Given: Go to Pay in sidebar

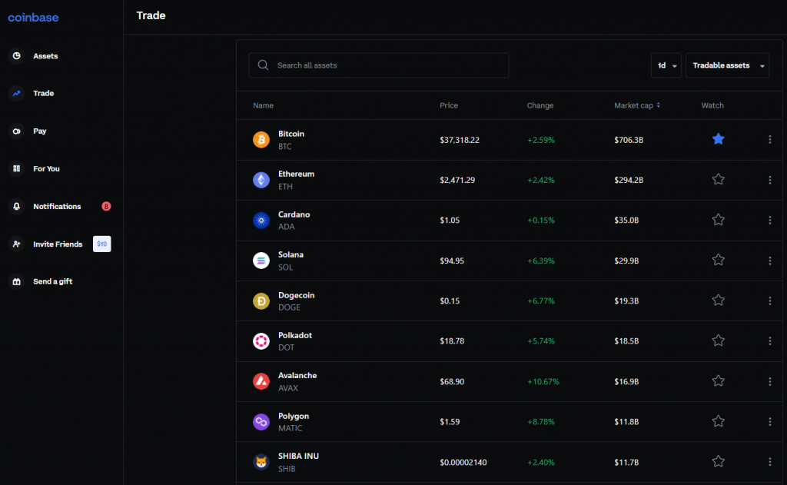Looking at the screenshot, I should click(x=40, y=131).
